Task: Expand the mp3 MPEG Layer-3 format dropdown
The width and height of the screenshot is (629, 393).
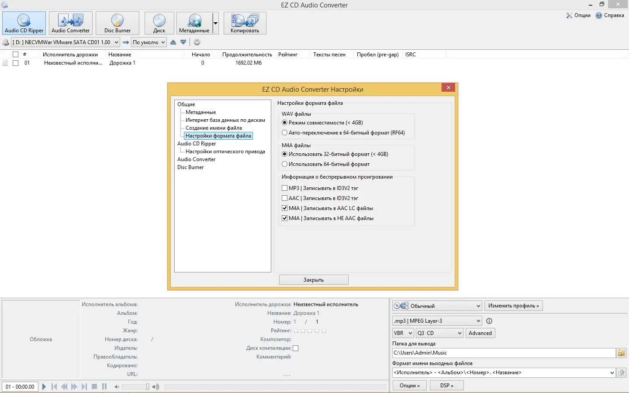Action: pos(437,321)
